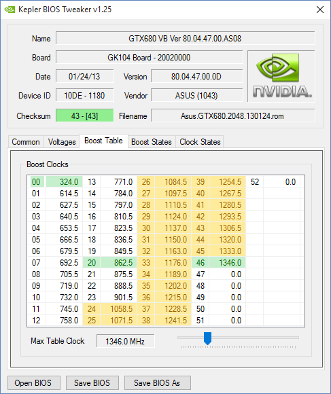This screenshot has width=331, height=394.
Task: Select boost clock cell 1202.0
Action: pyautogui.click(x=173, y=286)
